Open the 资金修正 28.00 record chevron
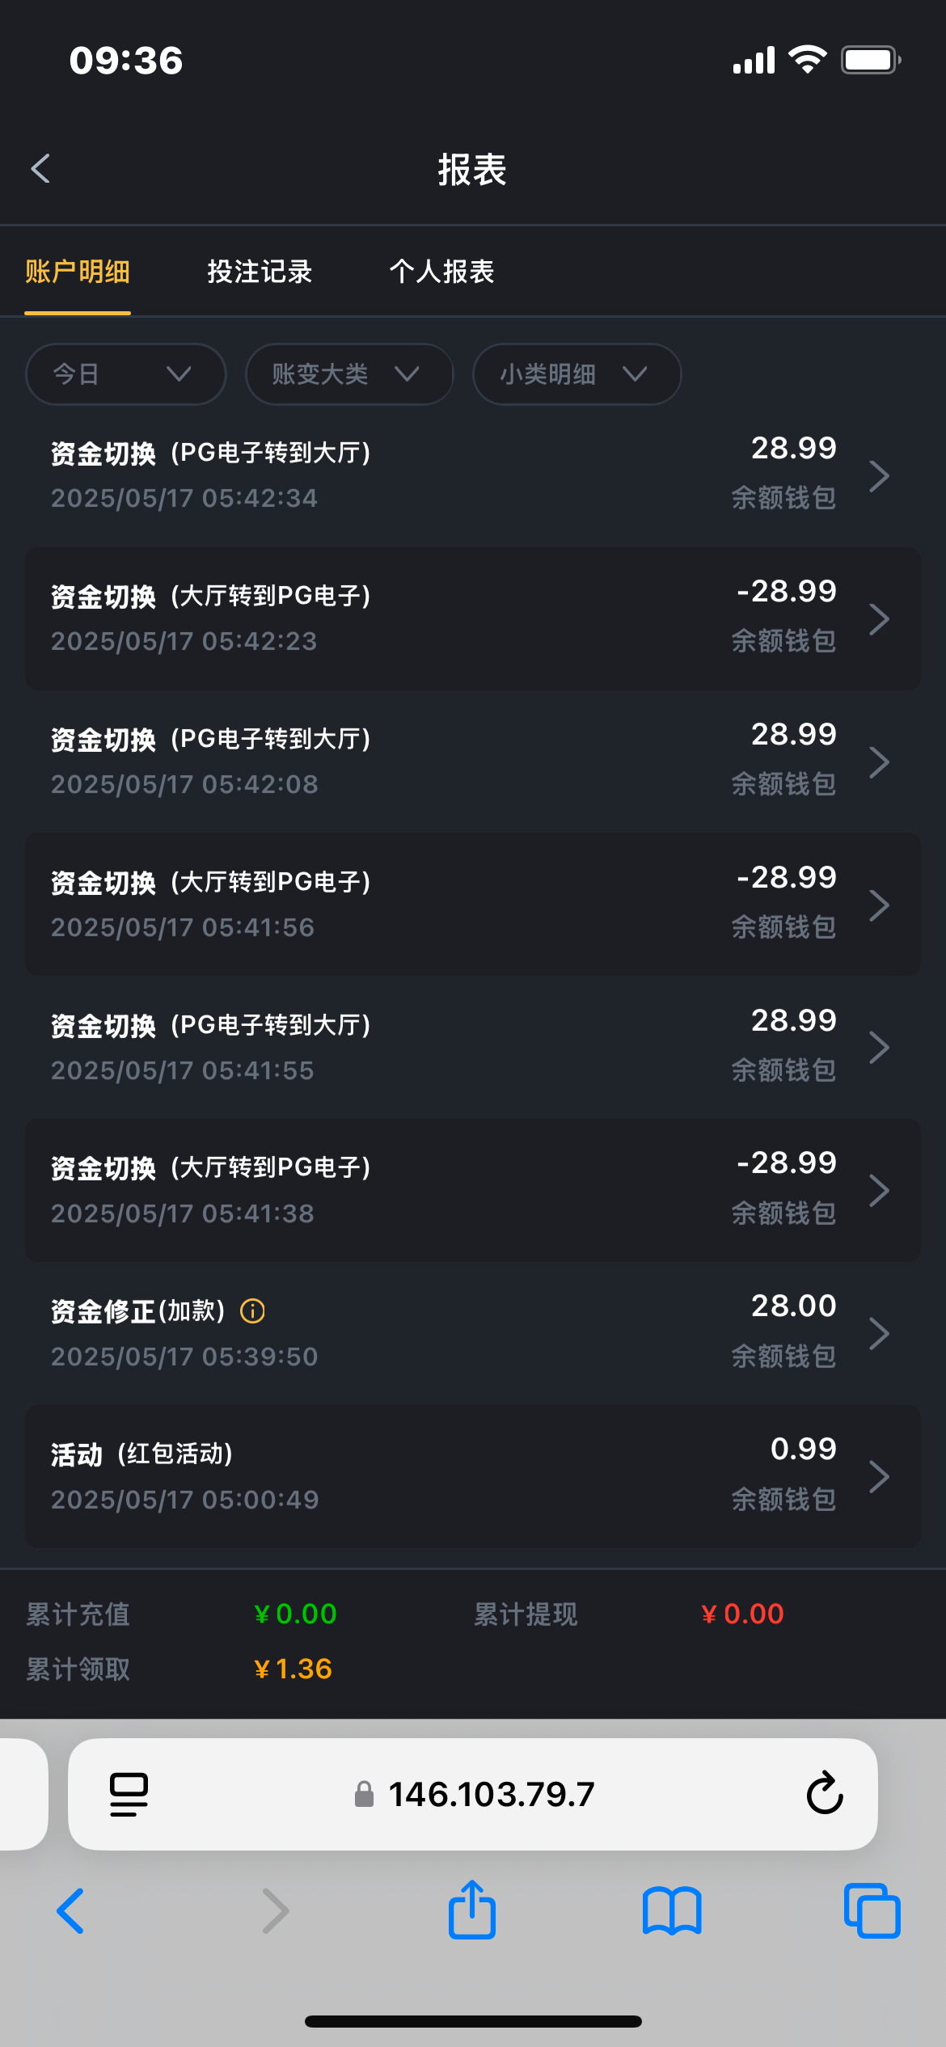The image size is (946, 2047). 879,1333
